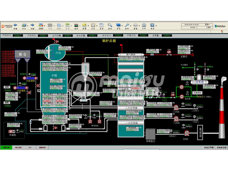Click the grayed grid overview toolbar icon
Image resolution: width=228 pixels, height=171 pixels.
[x=50, y=25]
